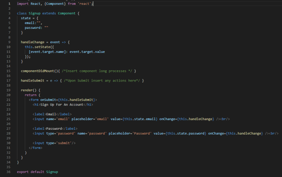Click line number 9 in the gutter
The height and width of the screenshot is (177, 282).
[9, 42]
